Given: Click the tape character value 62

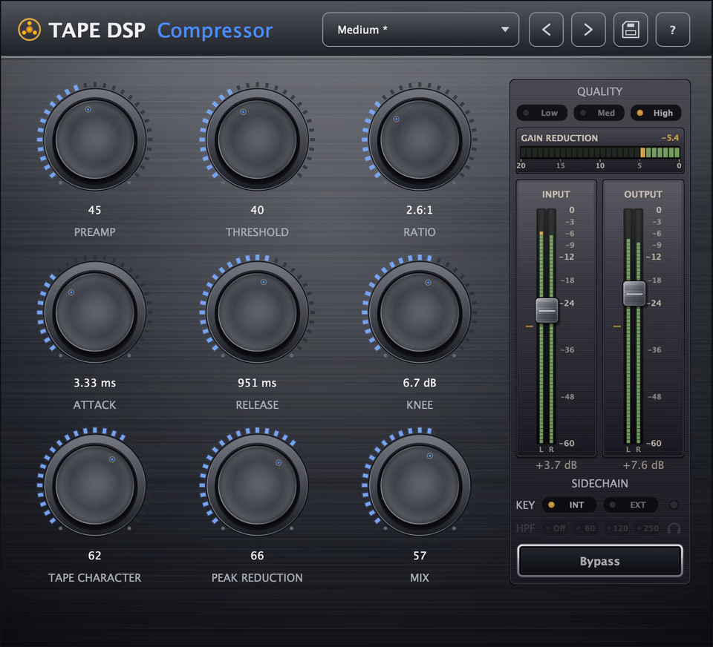Looking at the screenshot, I should point(94,556).
